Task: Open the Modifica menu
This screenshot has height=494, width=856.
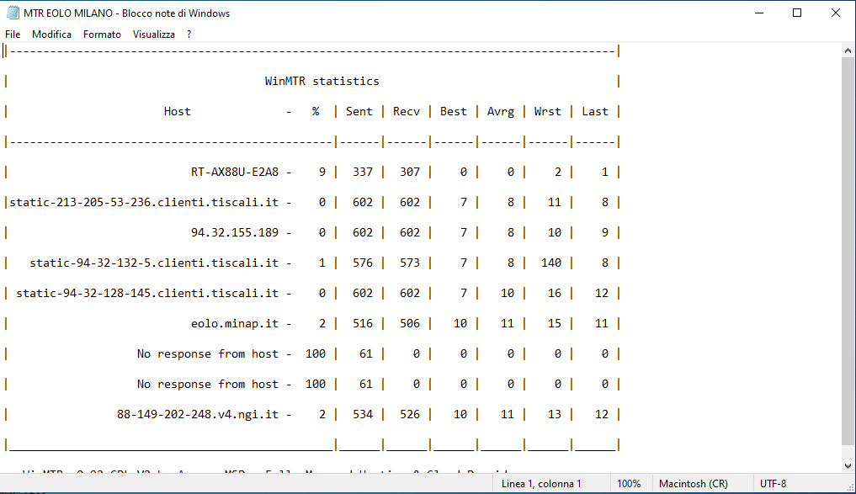Action: tap(51, 35)
